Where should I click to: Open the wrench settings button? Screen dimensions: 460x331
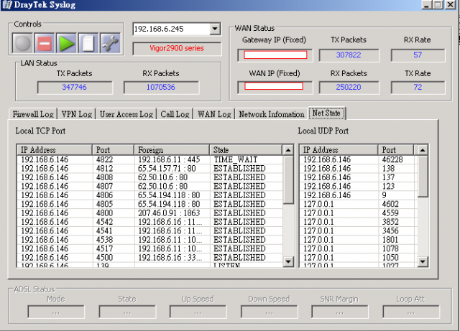pyautogui.click(x=110, y=43)
